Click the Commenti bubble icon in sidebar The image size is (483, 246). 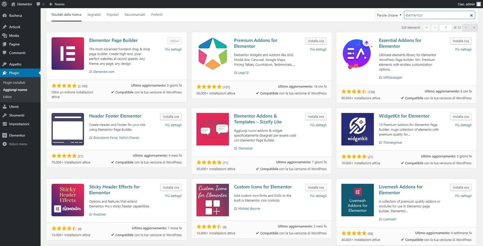(x=5, y=53)
